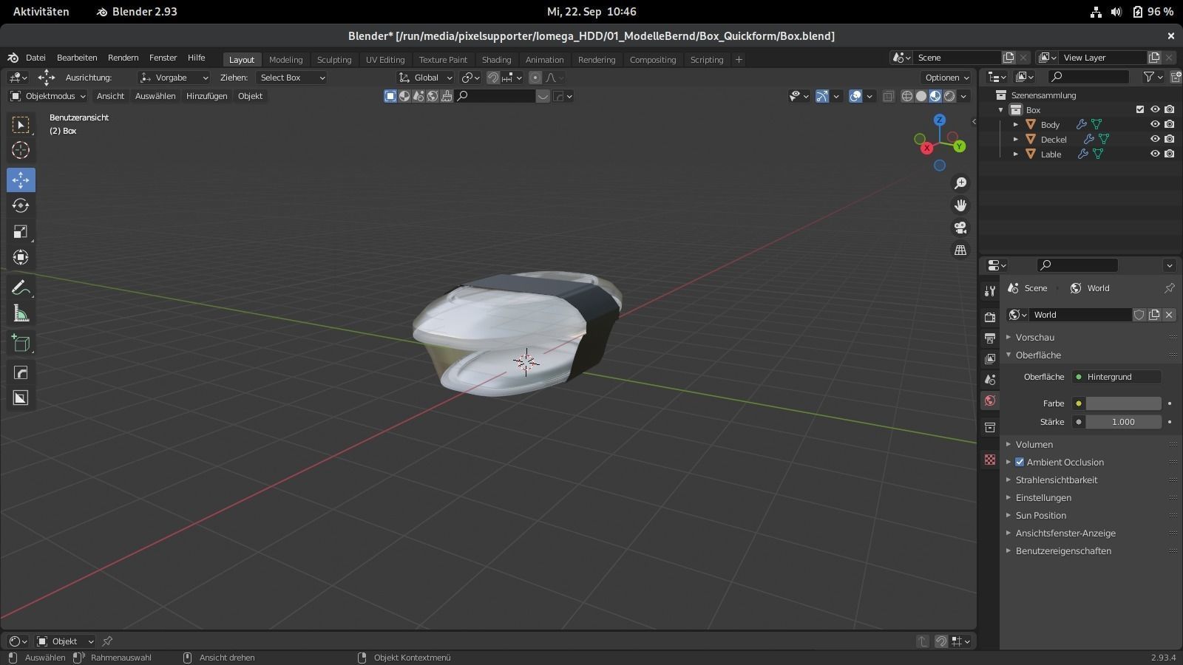Open View Layer properties icon

pos(990,358)
